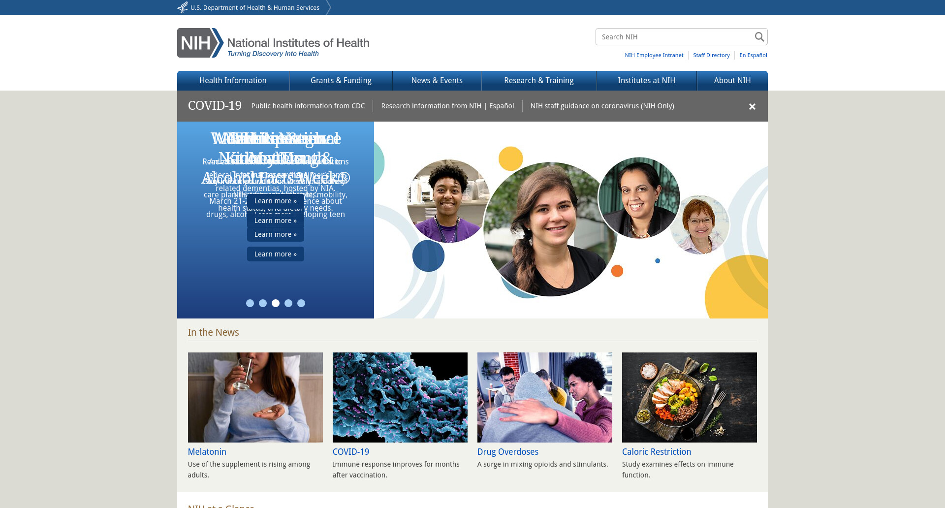Screen dimensions: 945x508
Task: Open Public health information from CDC
Action: [x=308, y=106]
